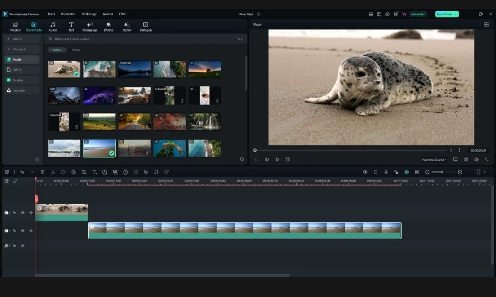
Task: Open the Exportieren dropdown arrow
Action: tap(456, 14)
